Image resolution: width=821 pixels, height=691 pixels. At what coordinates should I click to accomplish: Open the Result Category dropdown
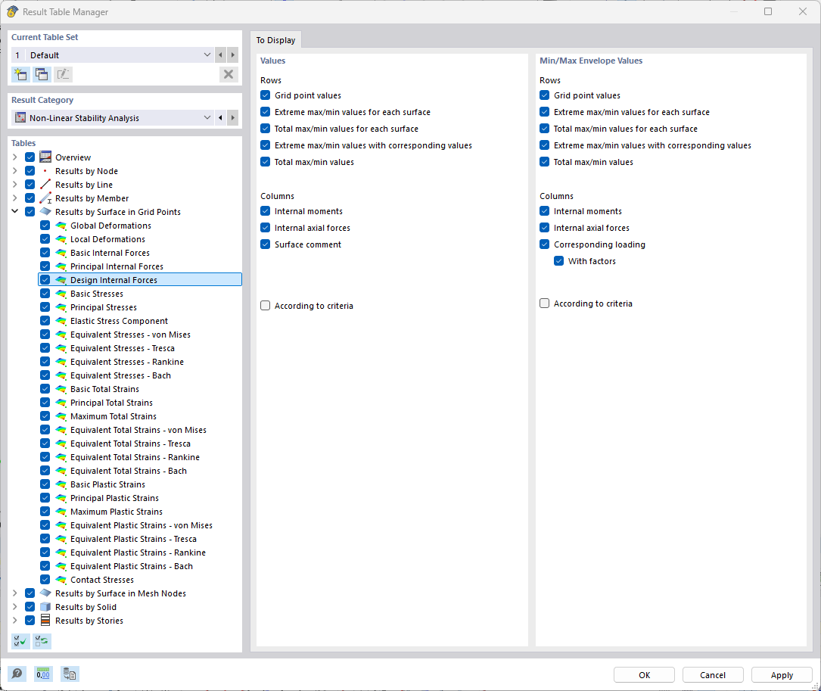207,117
